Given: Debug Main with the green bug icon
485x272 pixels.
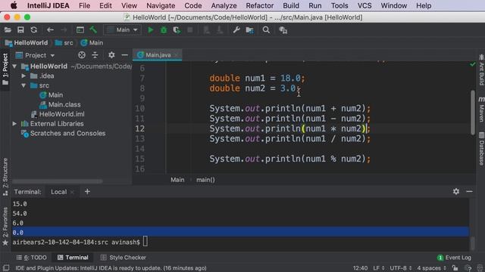Looking at the screenshot, I should click(x=164, y=30).
